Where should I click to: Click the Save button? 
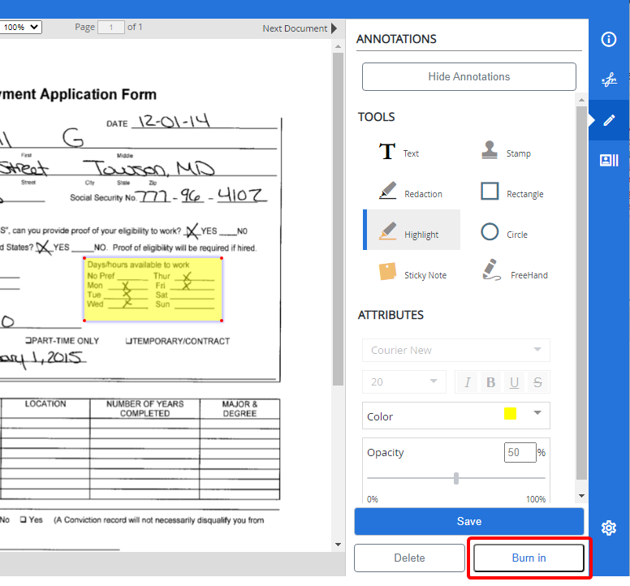468,521
